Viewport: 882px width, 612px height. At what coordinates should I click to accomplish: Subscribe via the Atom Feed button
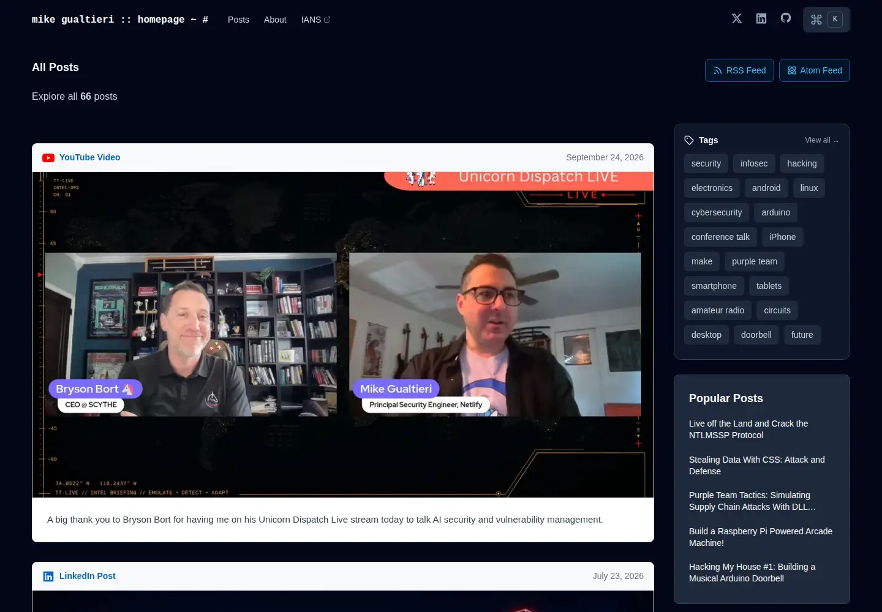pos(815,70)
